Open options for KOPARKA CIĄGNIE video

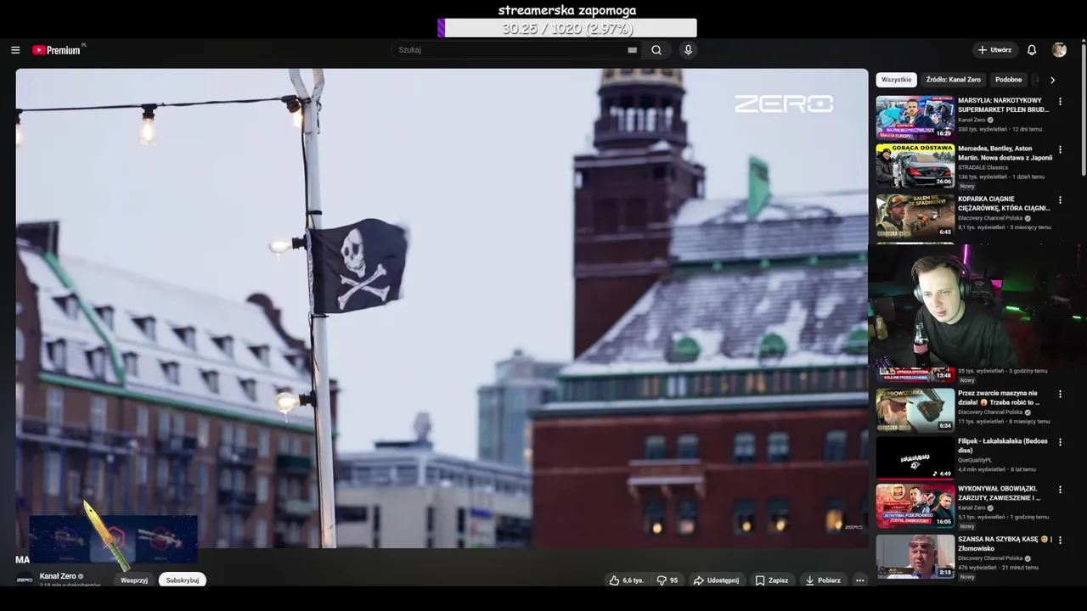(x=1060, y=200)
